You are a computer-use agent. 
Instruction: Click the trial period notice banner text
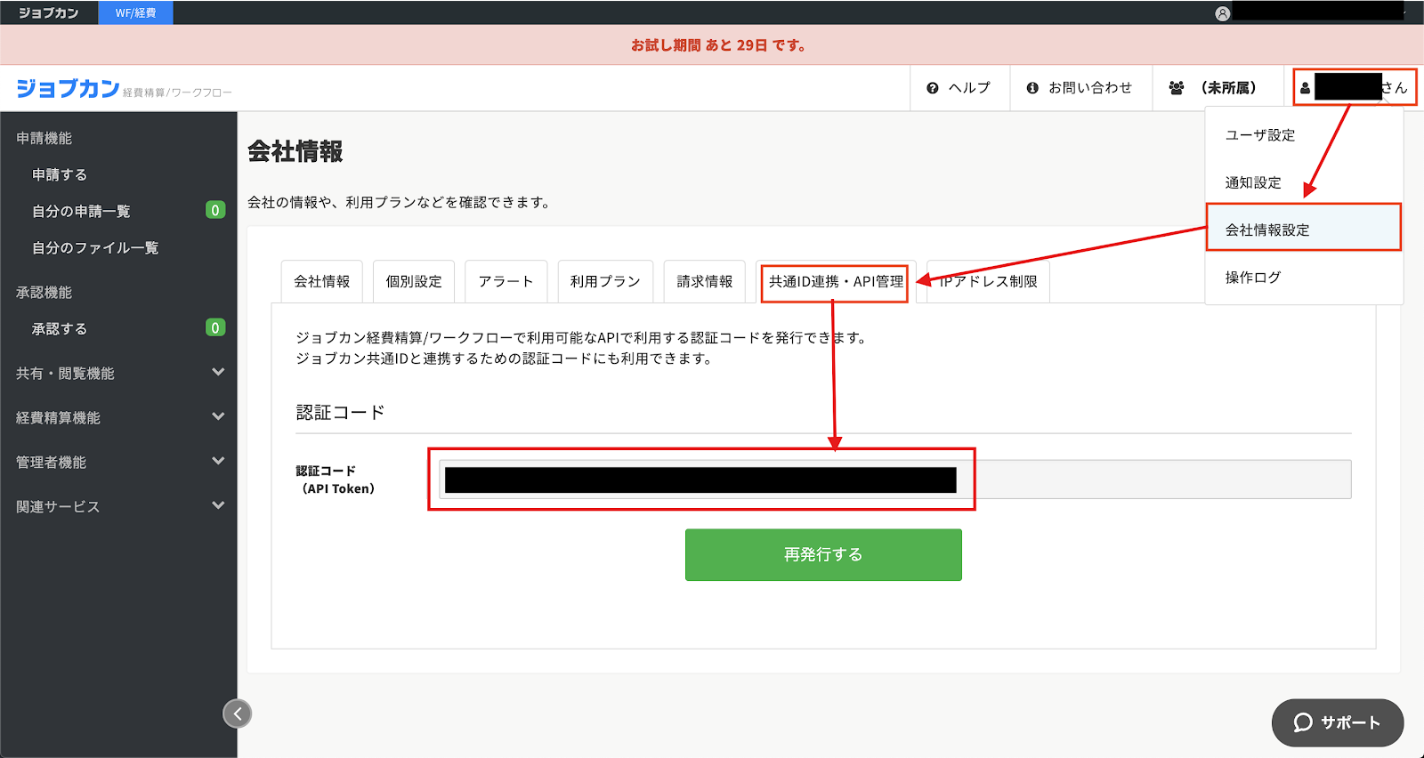[x=718, y=45]
